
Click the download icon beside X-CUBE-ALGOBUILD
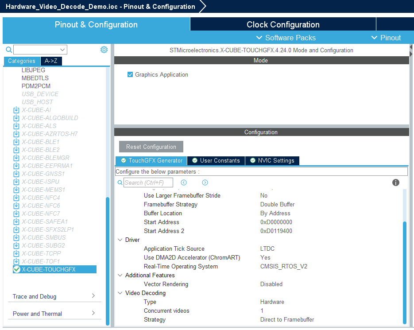pos(16,118)
